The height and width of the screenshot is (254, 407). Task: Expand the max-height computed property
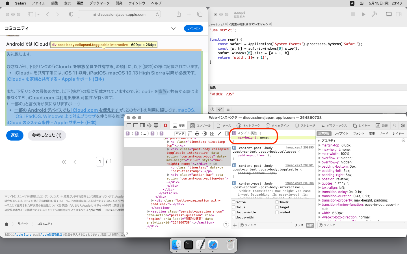(319, 150)
